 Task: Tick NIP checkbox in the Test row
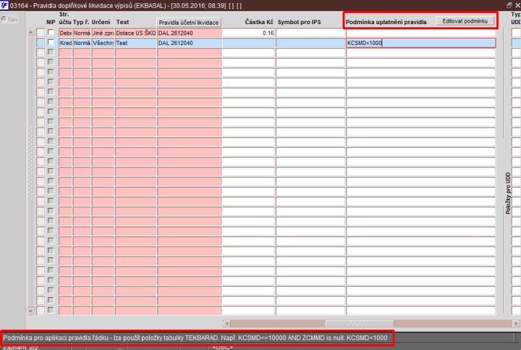(51, 42)
